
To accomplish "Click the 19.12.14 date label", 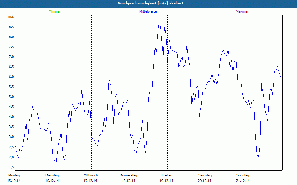I will 166,181.
